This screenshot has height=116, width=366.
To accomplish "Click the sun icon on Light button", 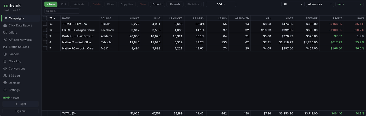I will click(17, 104).
